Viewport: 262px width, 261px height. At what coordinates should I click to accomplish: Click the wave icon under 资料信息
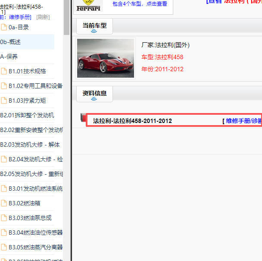pos(94,99)
